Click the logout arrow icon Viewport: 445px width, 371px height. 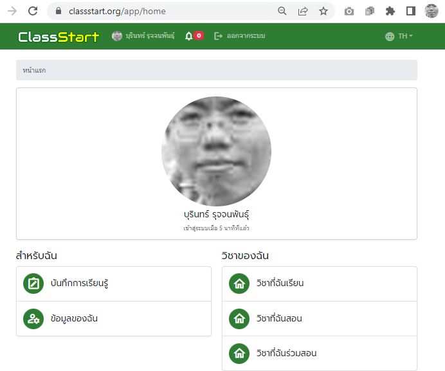point(218,36)
